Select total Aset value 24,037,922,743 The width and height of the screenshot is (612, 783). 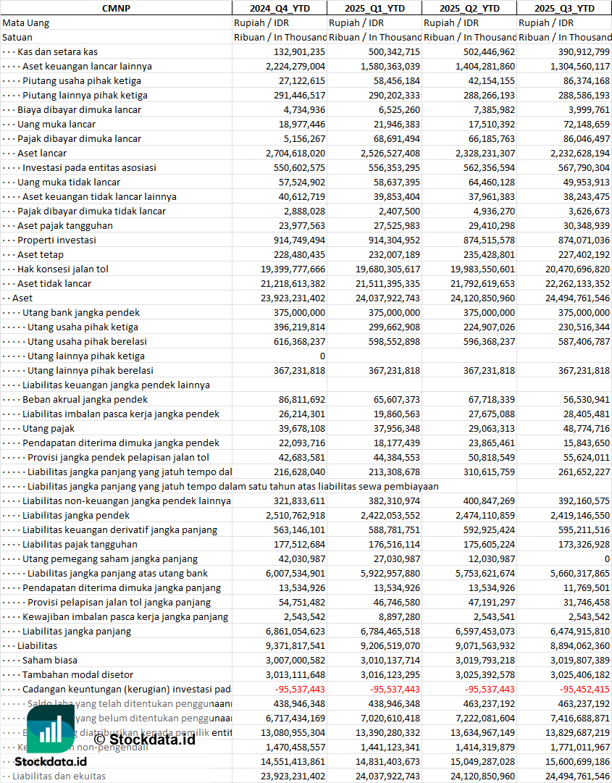pyautogui.click(x=388, y=298)
